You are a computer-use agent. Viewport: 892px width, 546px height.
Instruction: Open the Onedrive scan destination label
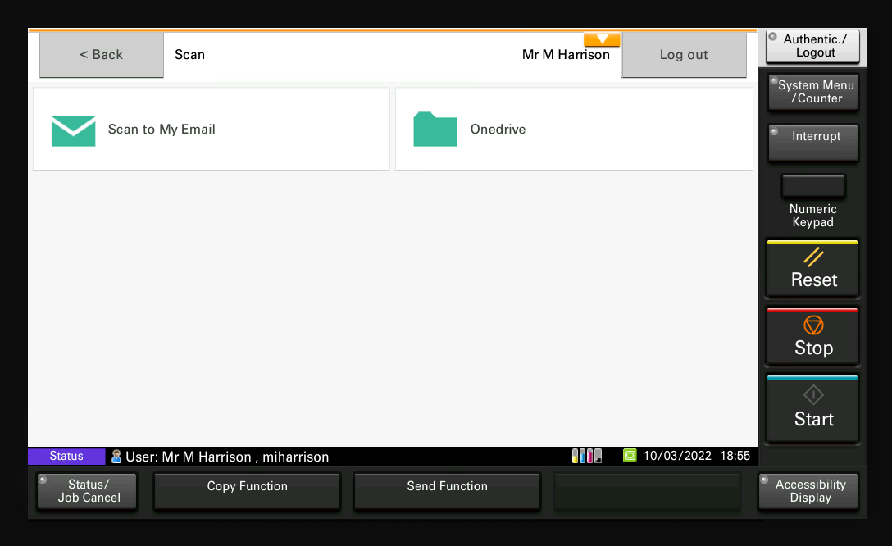coord(498,129)
